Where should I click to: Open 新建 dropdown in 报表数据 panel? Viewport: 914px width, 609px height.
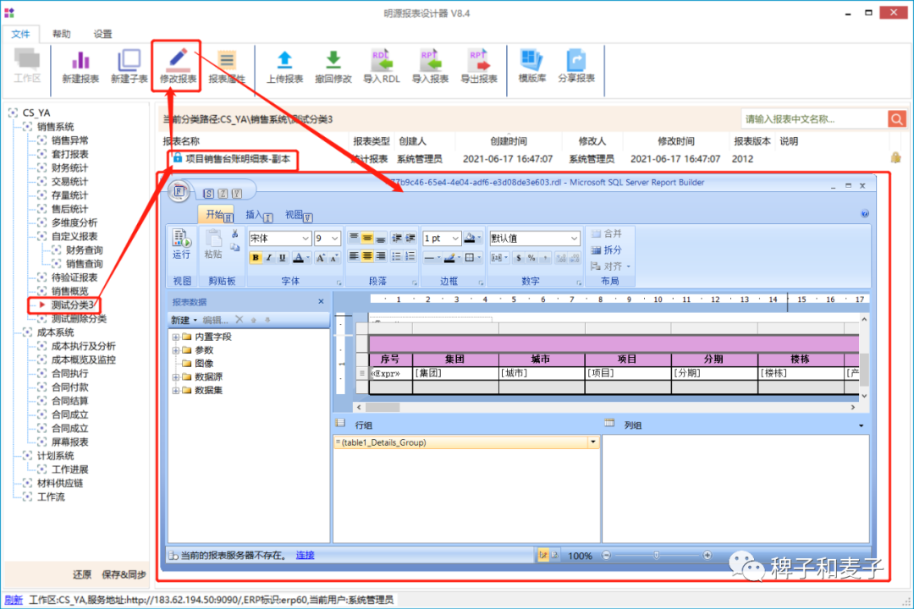coord(184,320)
